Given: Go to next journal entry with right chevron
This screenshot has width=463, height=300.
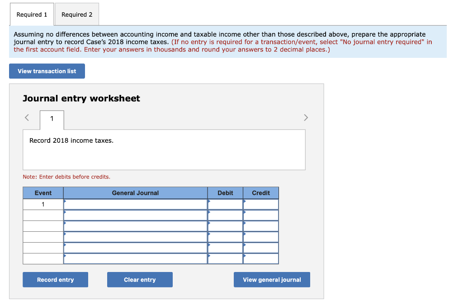Looking at the screenshot, I should 306,118.
